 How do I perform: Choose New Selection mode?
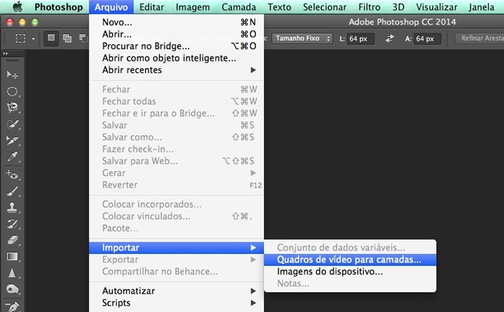[51, 38]
